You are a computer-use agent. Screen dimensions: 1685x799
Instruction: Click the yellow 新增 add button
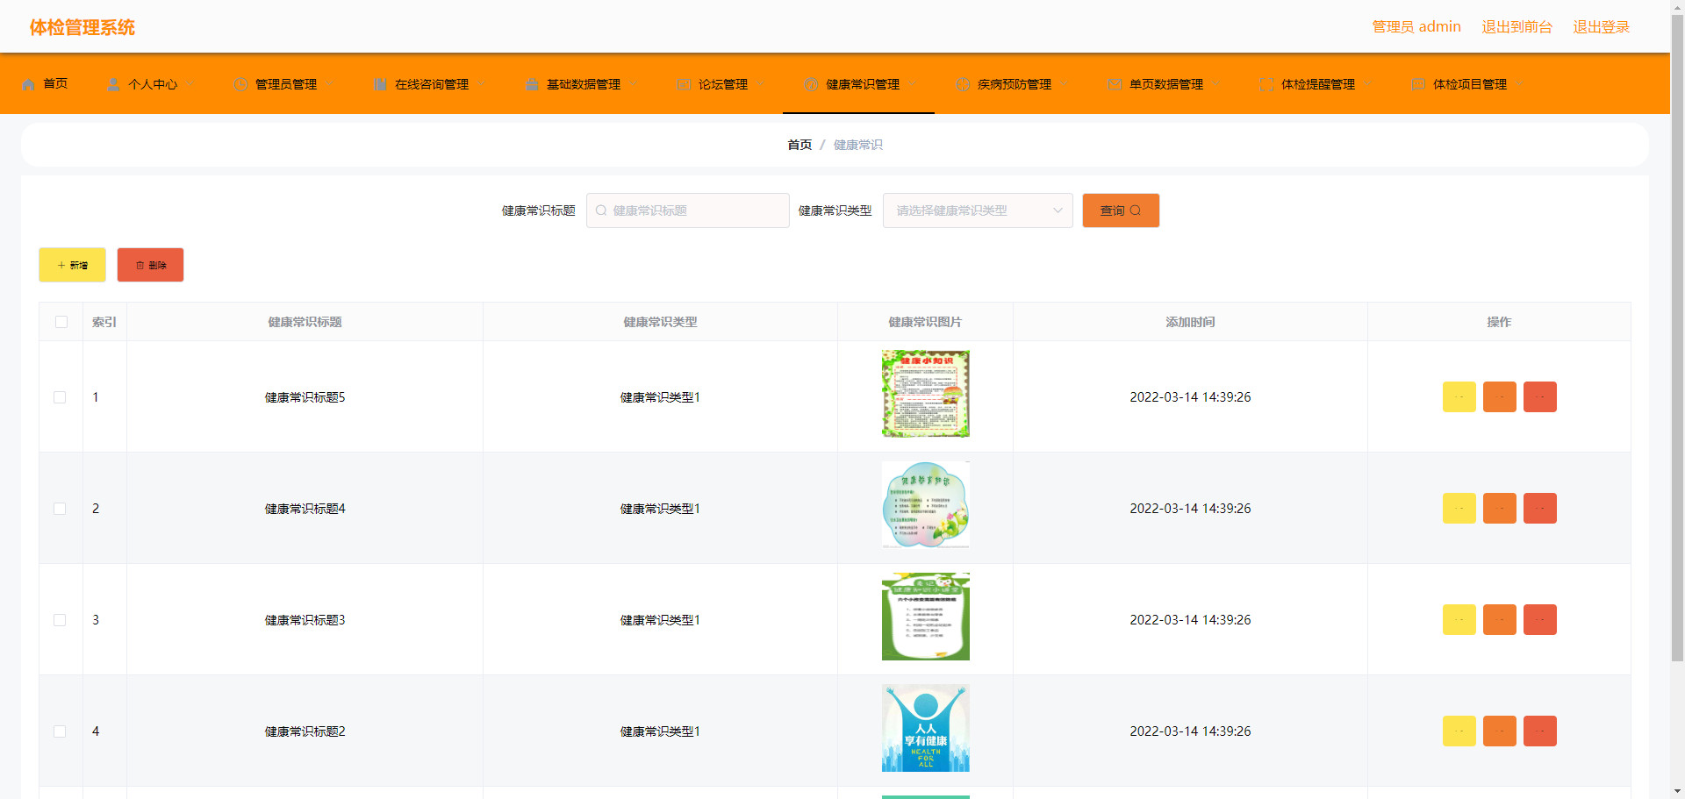(72, 265)
